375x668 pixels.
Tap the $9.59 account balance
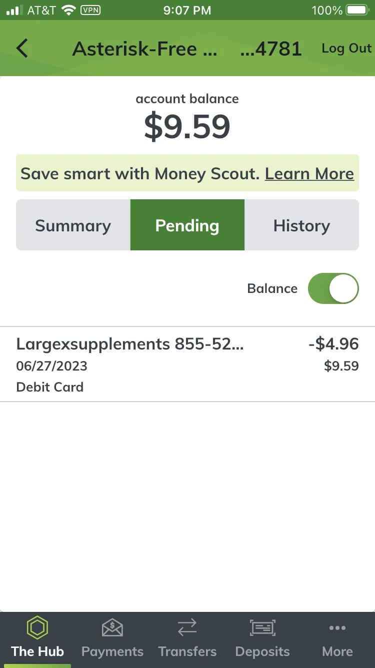click(x=187, y=127)
